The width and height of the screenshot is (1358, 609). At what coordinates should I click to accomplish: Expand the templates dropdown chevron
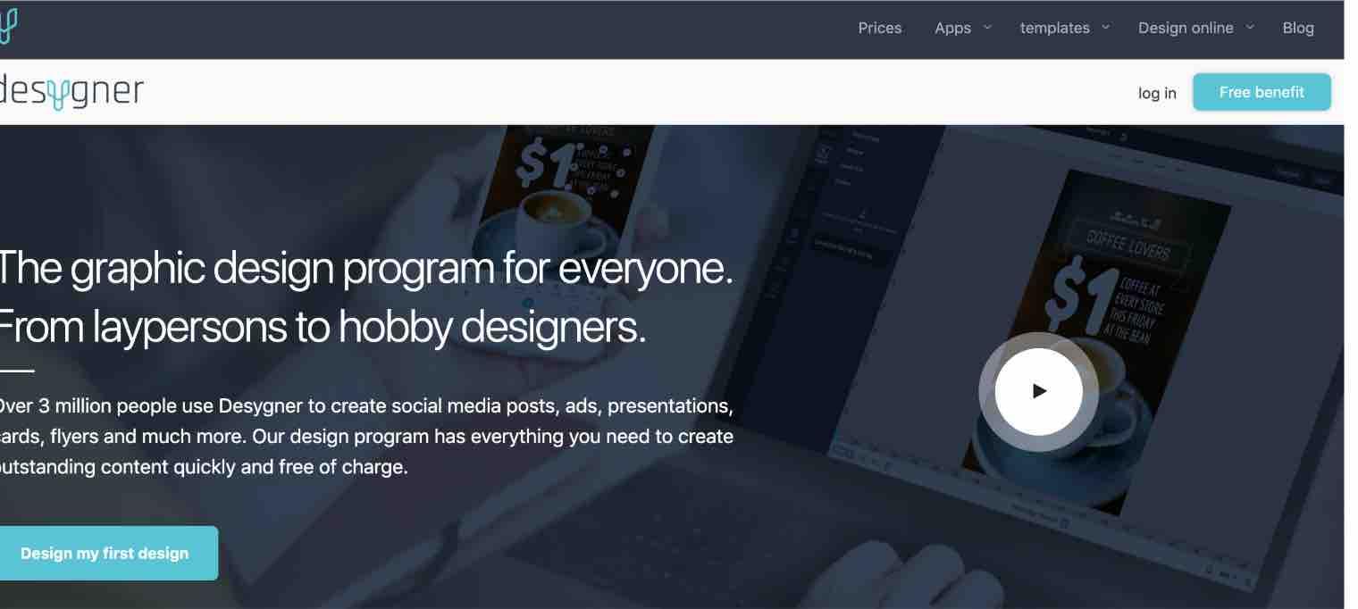(1106, 27)
